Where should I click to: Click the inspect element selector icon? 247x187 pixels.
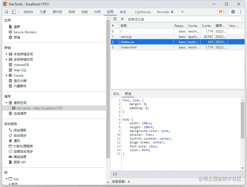pyautogui.click(x=7, y=12)
